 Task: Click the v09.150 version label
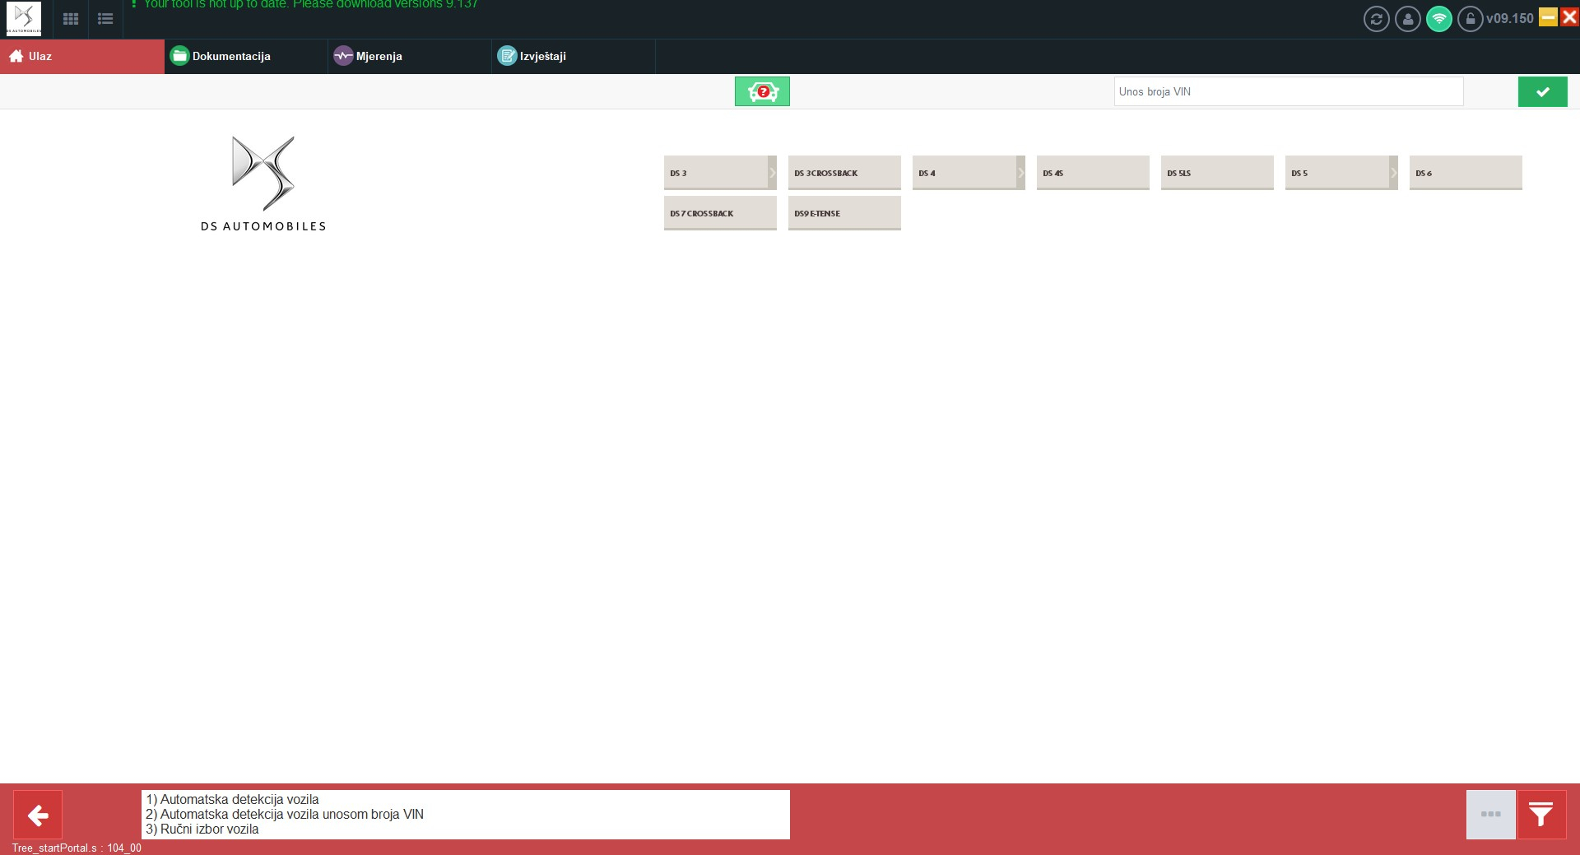click(1509, 18)
